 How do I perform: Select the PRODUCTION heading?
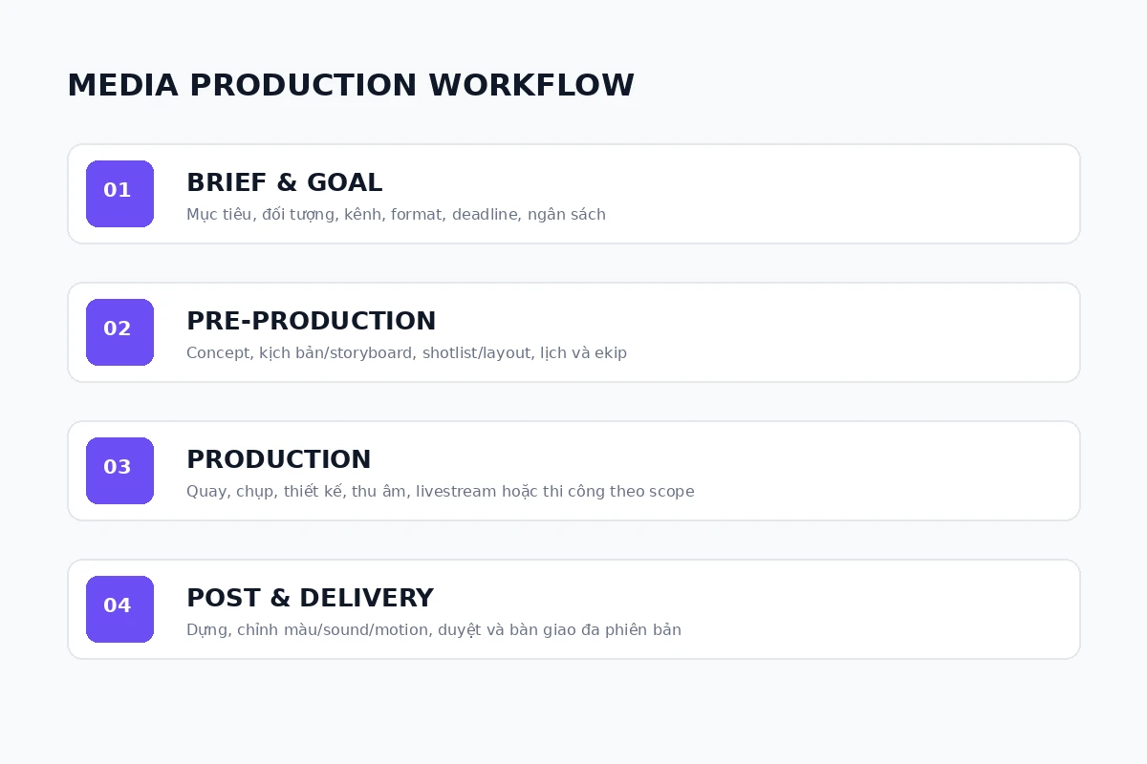278,459
